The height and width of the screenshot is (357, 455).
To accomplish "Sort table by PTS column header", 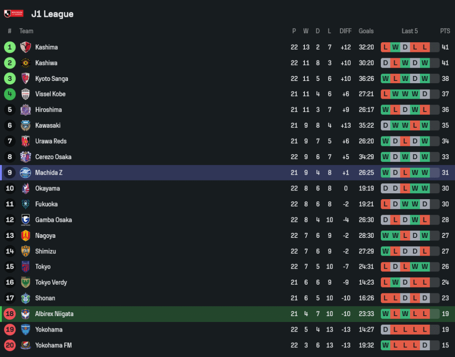I will click(x=445, y=31).
